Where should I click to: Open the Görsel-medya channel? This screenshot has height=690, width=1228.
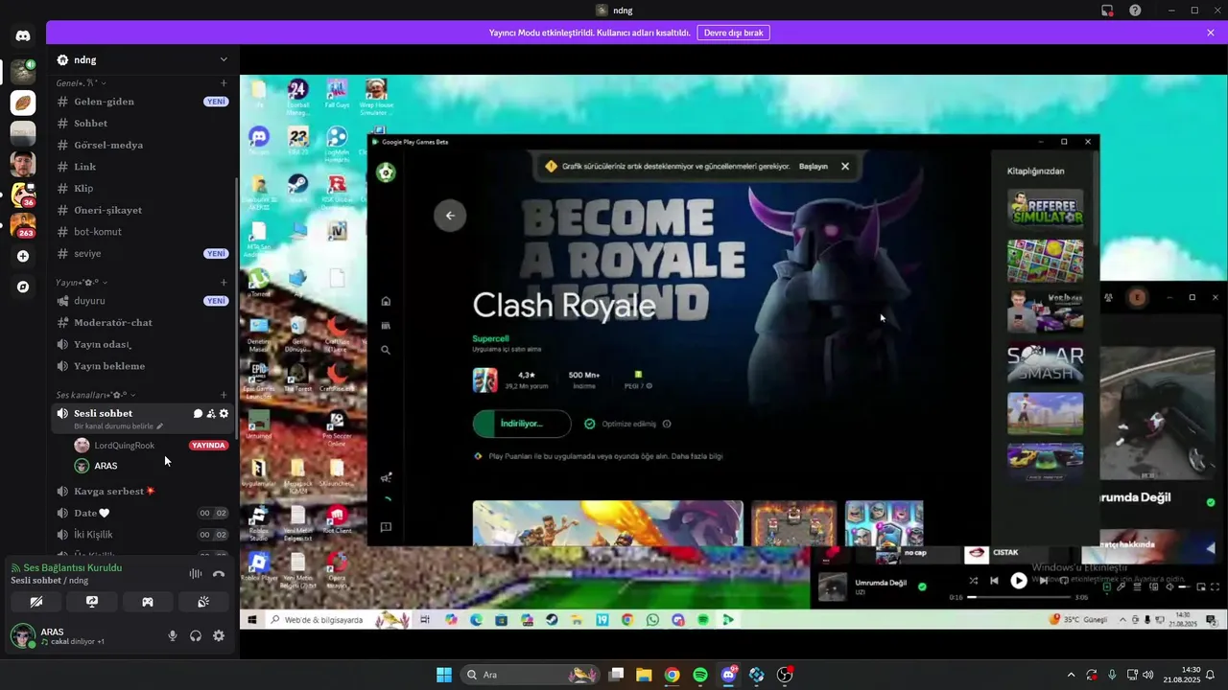click(x=142, y=145)
